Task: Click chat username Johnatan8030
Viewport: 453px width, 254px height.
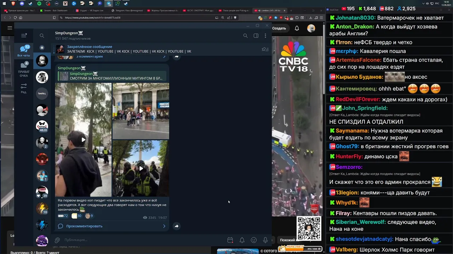Action: click(355, 18)
